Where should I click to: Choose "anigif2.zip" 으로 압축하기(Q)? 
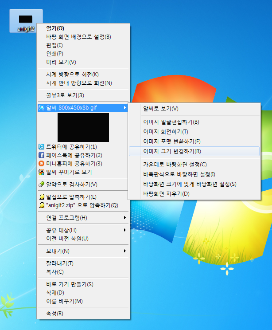pos(83,205)
